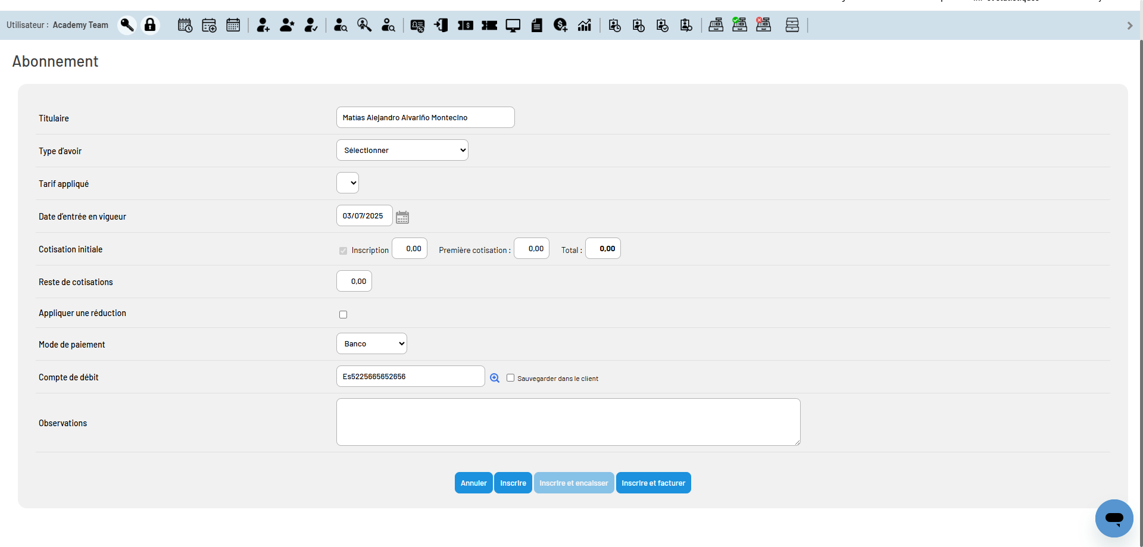Toggle the Inscription checkbox
The height and width of the screenshot is (547, 1143).
pyautogui.click(x=343, y=251)
